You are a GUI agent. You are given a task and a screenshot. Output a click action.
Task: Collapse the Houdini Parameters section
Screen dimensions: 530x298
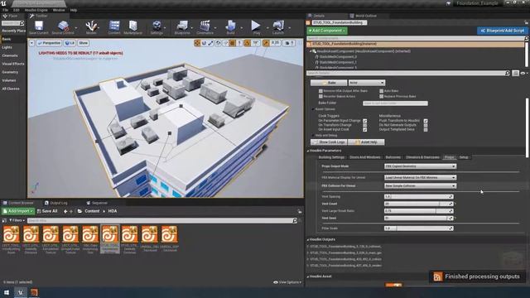(308, 151)
